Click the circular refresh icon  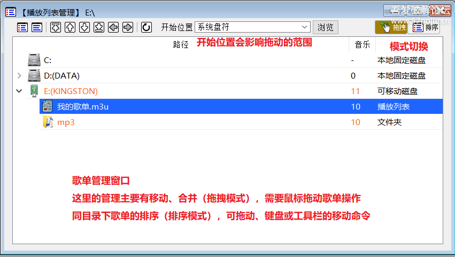coord(146,27)
